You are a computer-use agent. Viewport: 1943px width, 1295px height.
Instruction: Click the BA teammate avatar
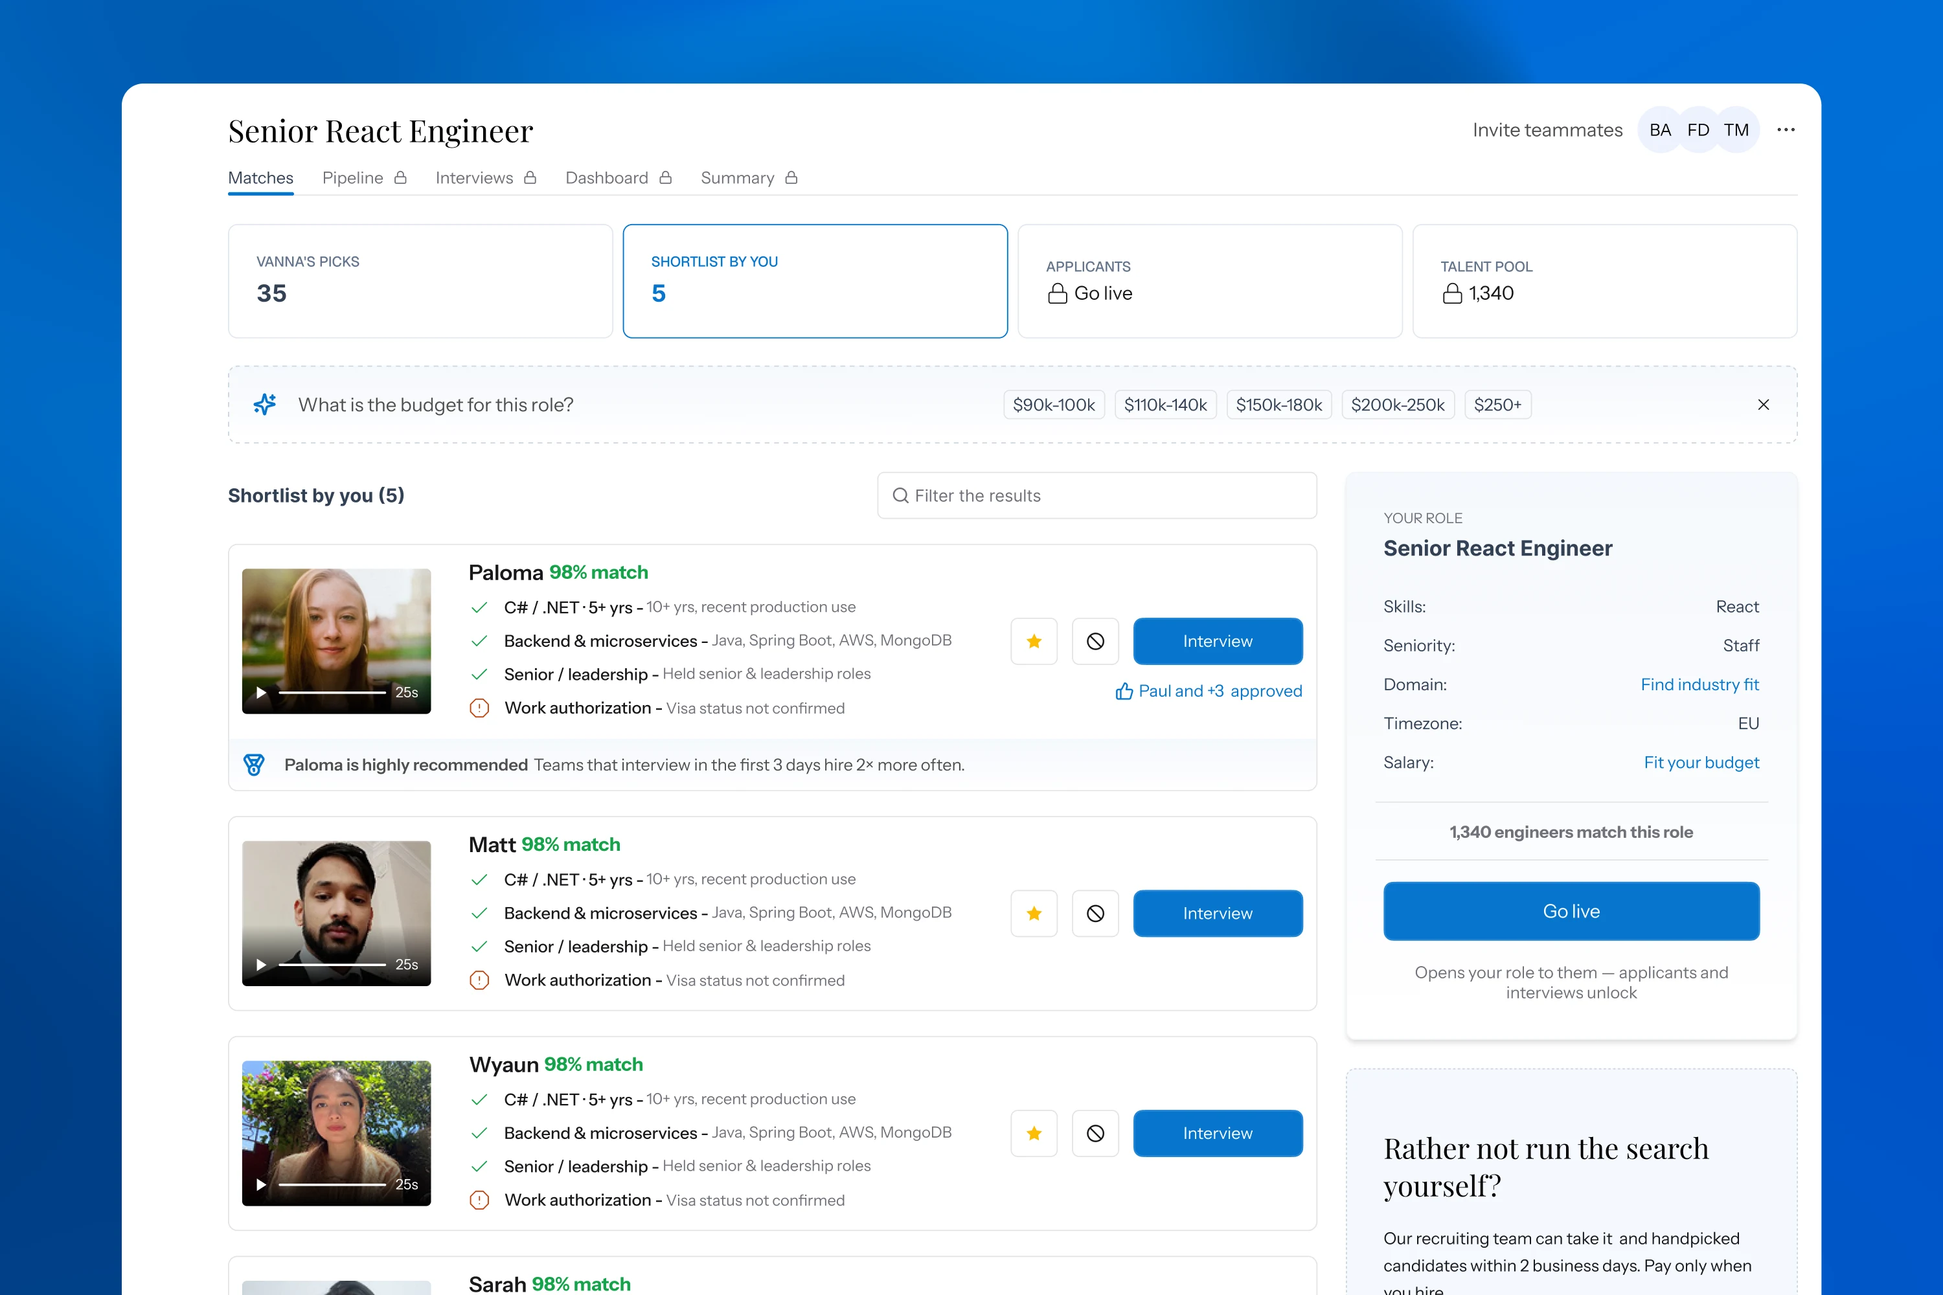tap(1659, 129)
